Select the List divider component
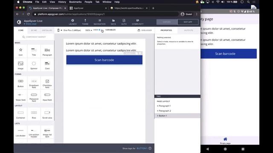The image size is (273, 153). coord(20,132)
